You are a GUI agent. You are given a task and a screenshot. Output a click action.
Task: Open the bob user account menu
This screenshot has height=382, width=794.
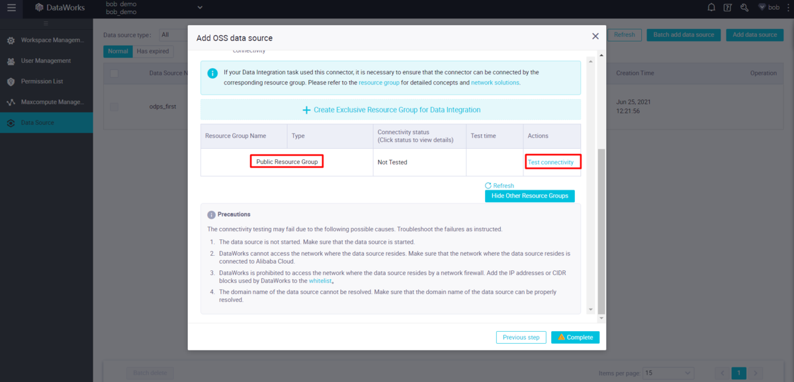(x=770, y=8)
